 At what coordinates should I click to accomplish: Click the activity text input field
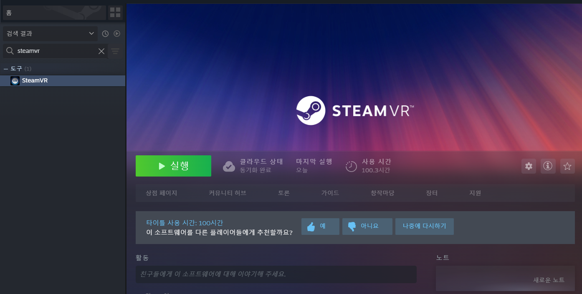click(x=276, y=274)
